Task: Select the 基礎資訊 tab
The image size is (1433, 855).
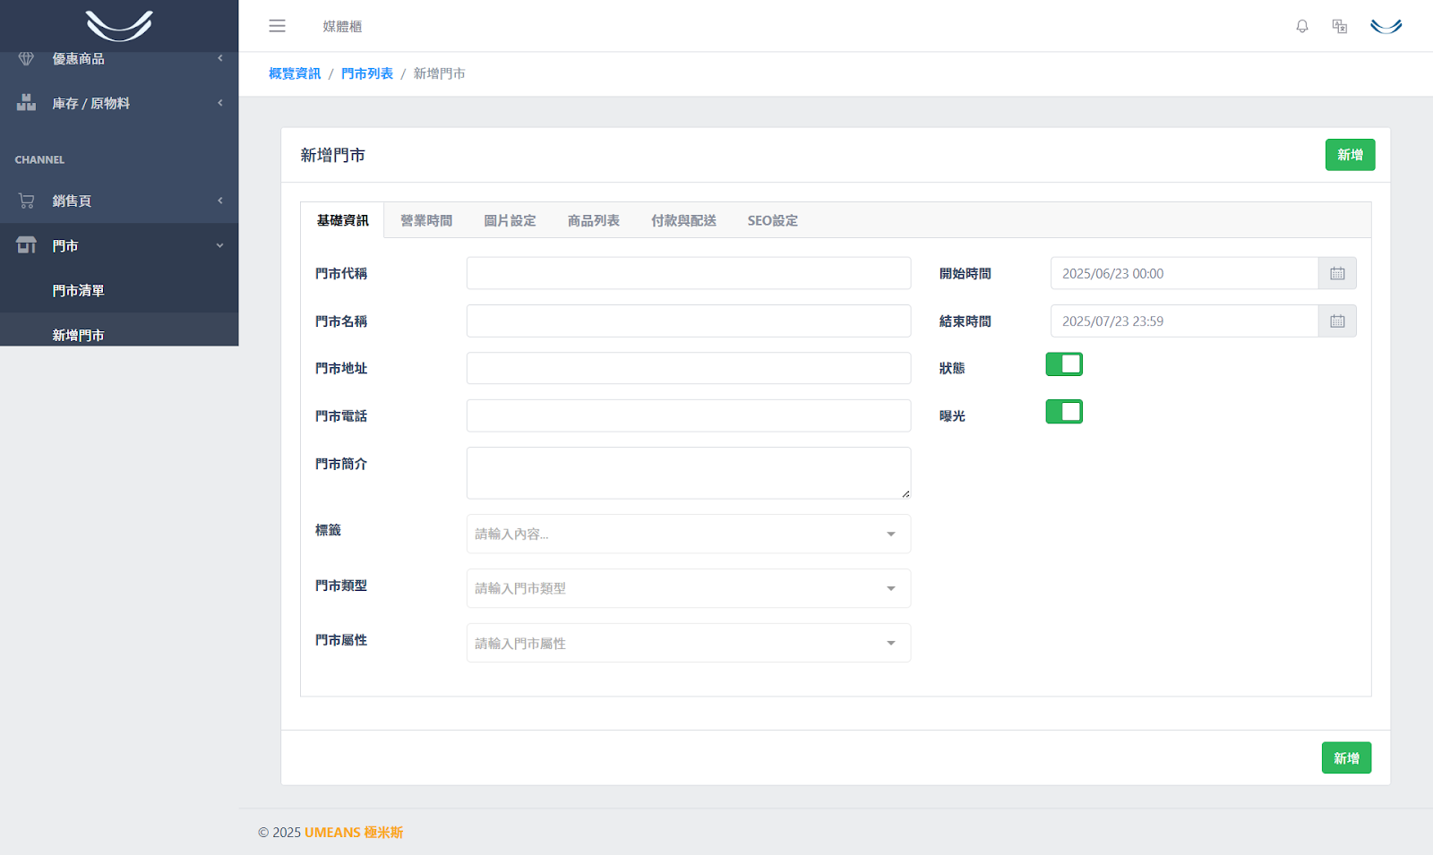Action: pyautogui.click(x=342, y=220)
